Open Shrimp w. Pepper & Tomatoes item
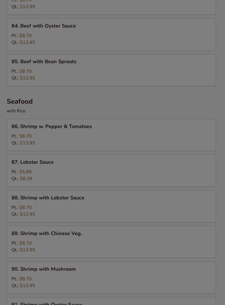The image size is (225, 305). [111, 135]
